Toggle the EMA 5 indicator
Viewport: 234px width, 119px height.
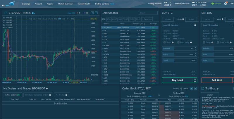(x=78, y=13)
